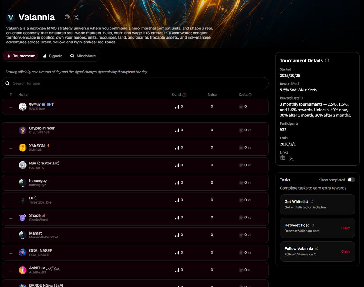
Task: Select the Tournament tab
Action: 21,56
